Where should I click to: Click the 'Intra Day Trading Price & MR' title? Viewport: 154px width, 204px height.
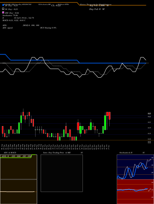point(57,153)
